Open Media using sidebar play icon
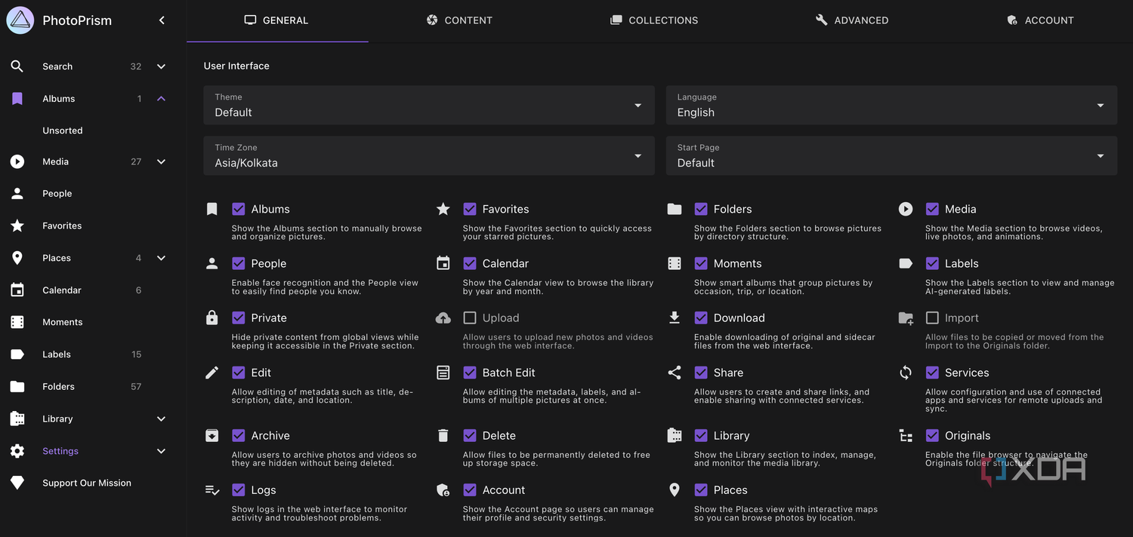Image resolution: width=1133 pixels, height=537 pixels. tap(17, 161)
